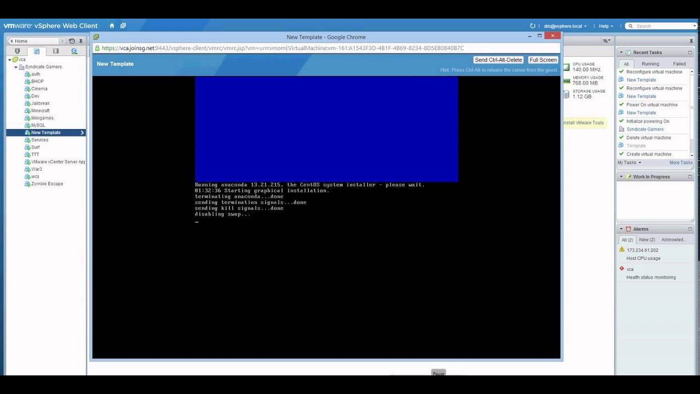The image size is (700, 394).
Task: Switch to Hosts and Clusters inventory tab
Action: [x=17, y=51]
